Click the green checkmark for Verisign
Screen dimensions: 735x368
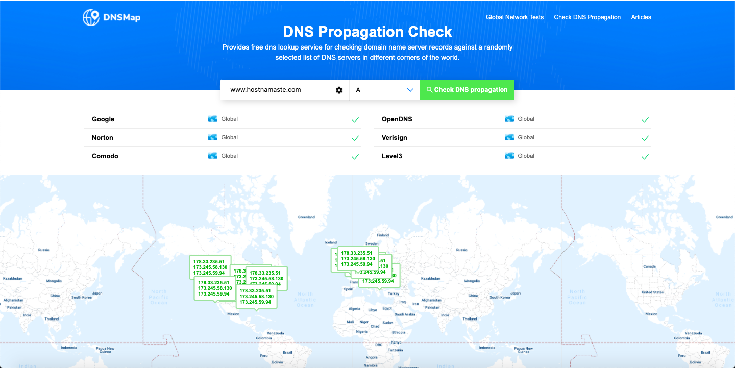click(x=645, y=138)
